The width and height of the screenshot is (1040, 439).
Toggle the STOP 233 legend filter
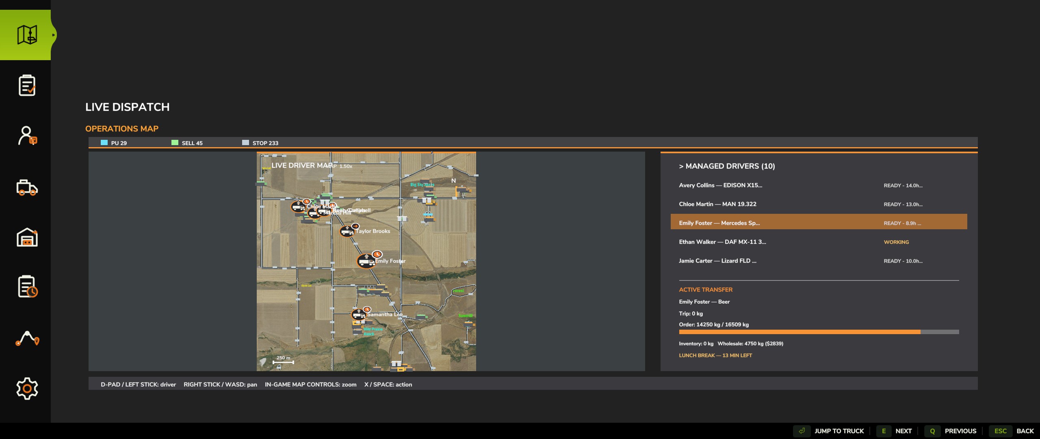pyautogui.click(x=260, y=143)
